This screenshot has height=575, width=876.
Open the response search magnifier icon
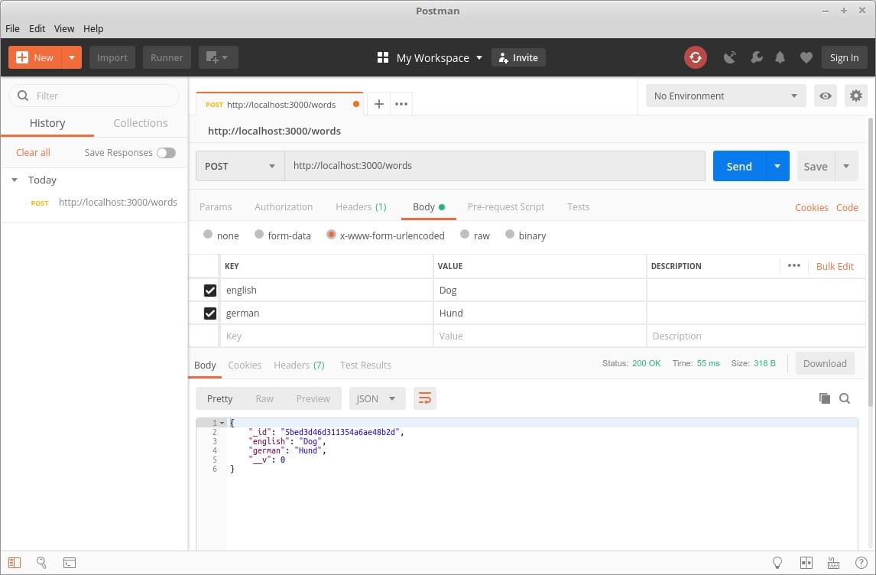pyautogui.click(x=845, y=398)
